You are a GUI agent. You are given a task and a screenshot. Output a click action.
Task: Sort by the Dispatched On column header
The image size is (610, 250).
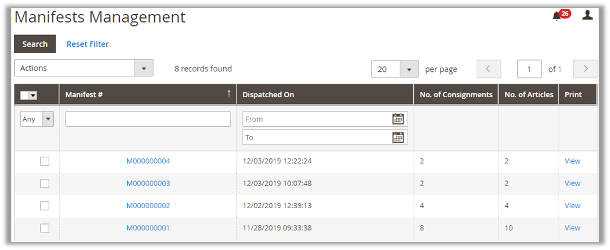269,94
